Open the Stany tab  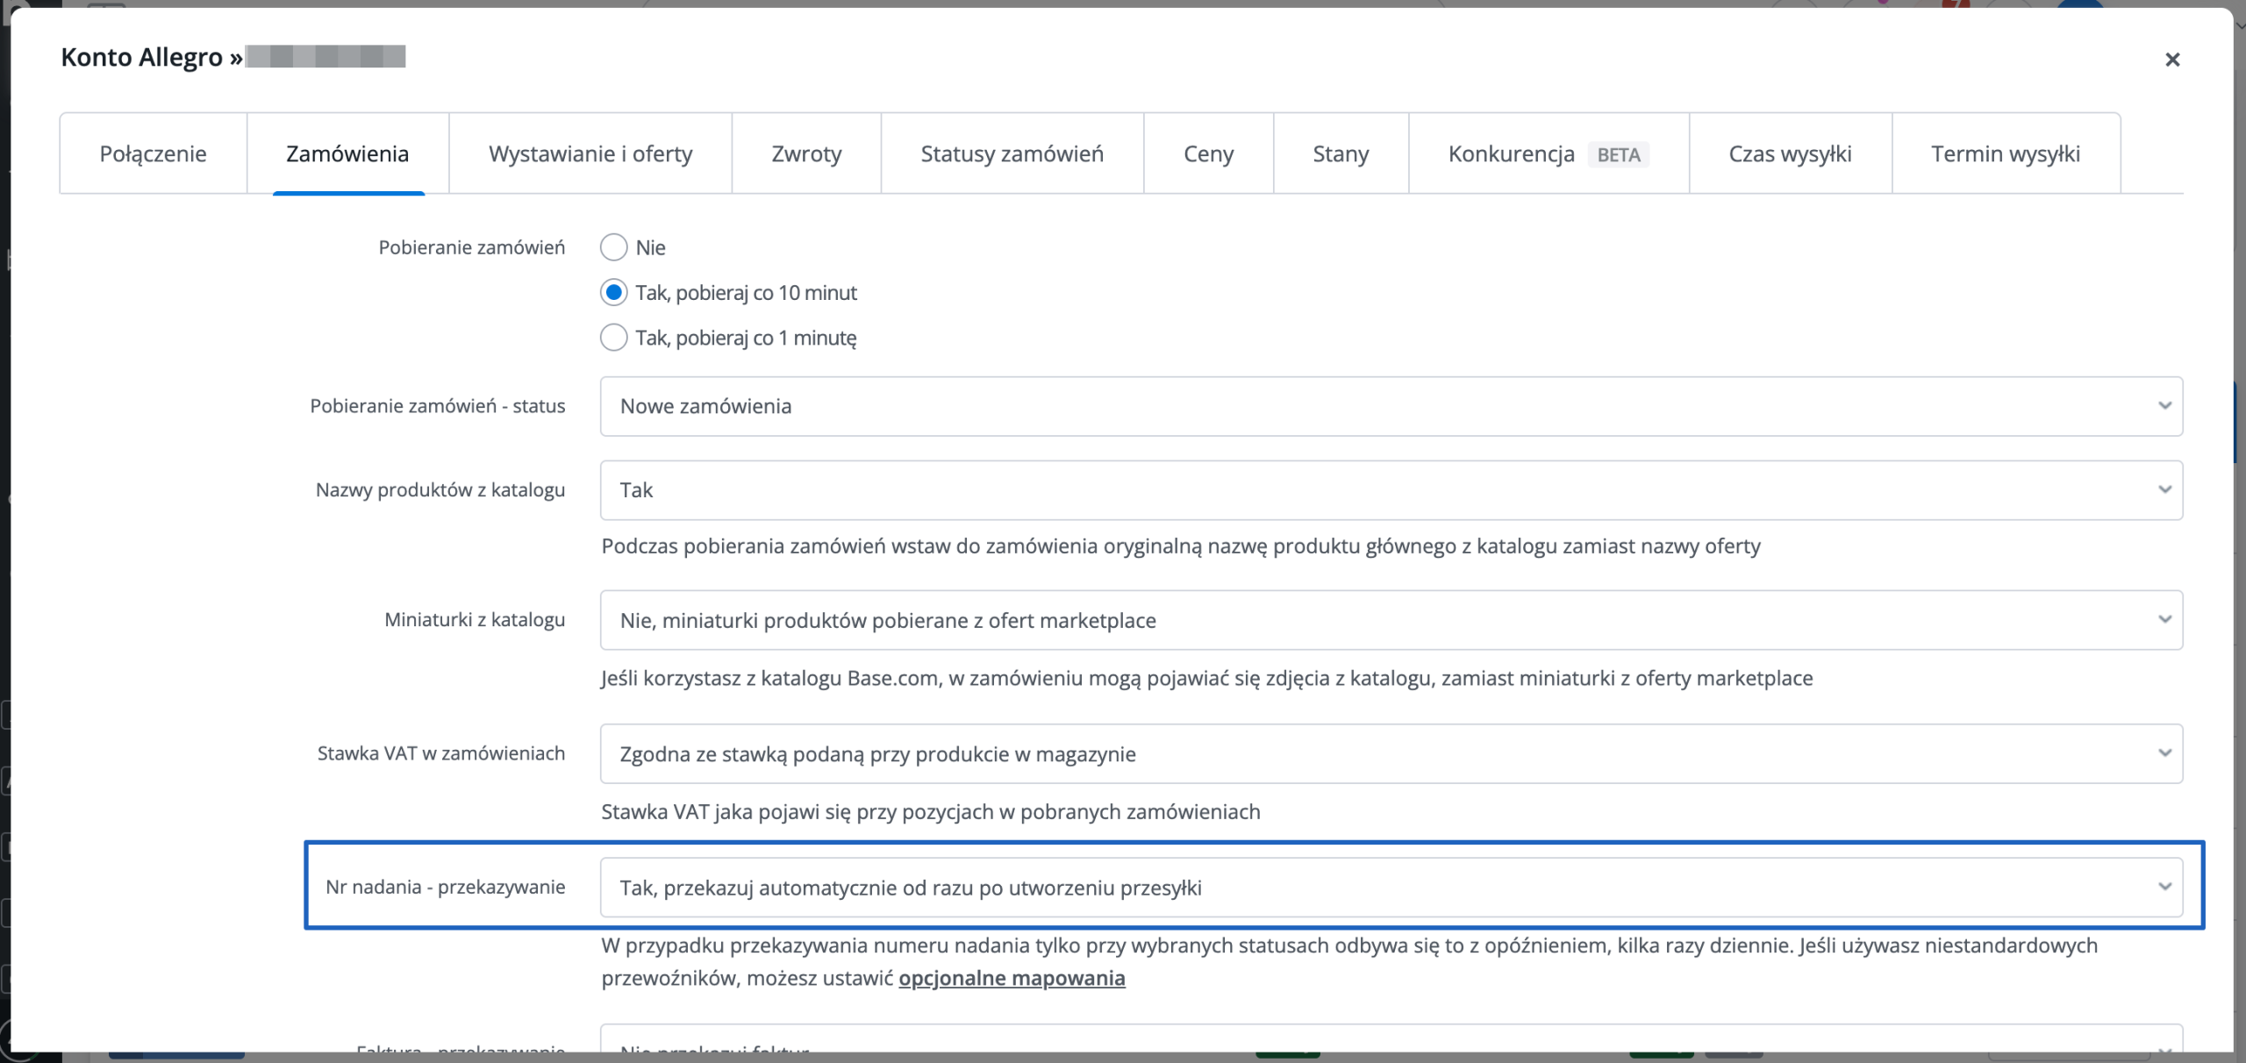(x=1341, y=153)
